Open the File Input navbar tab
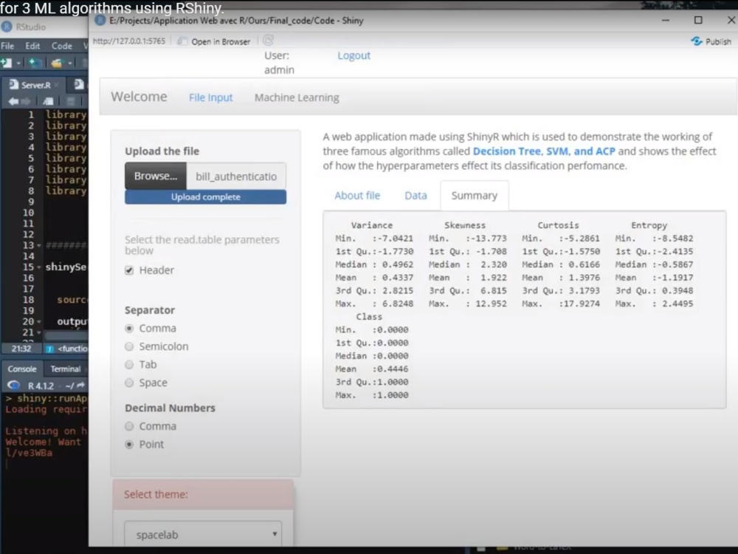This screenshot has height=554, width=738. tap(210, 98)
